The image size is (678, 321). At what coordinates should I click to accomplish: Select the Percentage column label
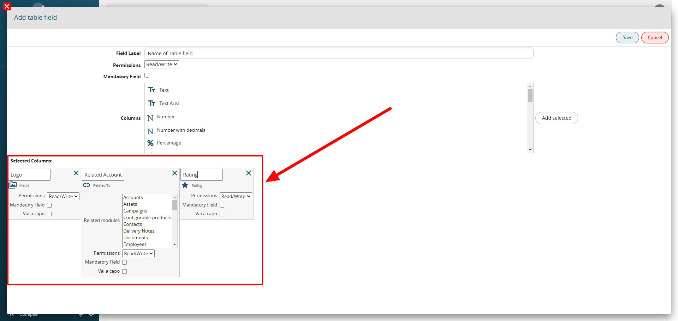point(169,143)
